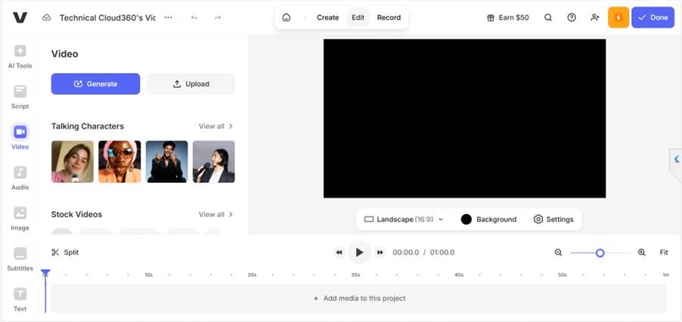This screenshot has height=322, width=682.
Task: Open the Script panel
Action: click(x=20, y=98)
